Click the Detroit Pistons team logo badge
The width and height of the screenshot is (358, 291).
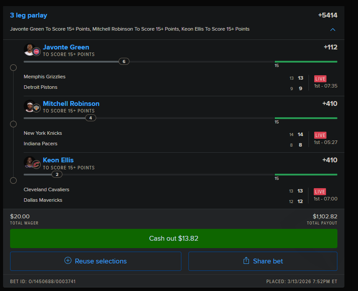click(x=36, y=52)
